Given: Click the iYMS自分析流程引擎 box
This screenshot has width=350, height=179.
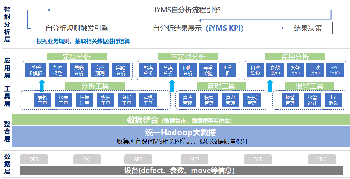Looking at the screenshot, I should tap(187, 10).
